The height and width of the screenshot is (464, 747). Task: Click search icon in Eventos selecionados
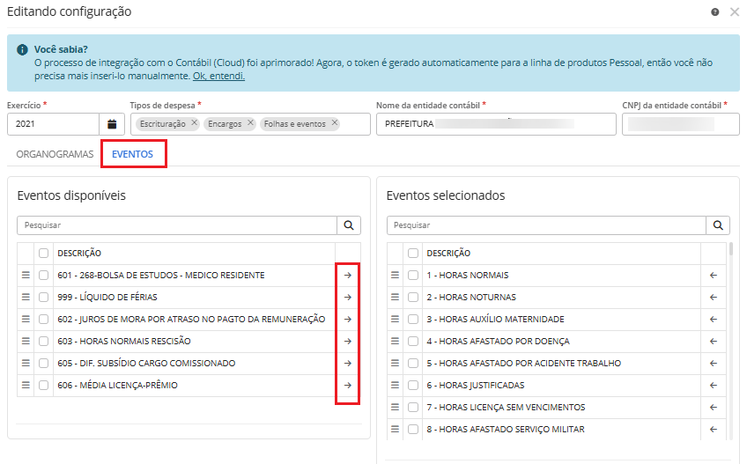[719, 225]
